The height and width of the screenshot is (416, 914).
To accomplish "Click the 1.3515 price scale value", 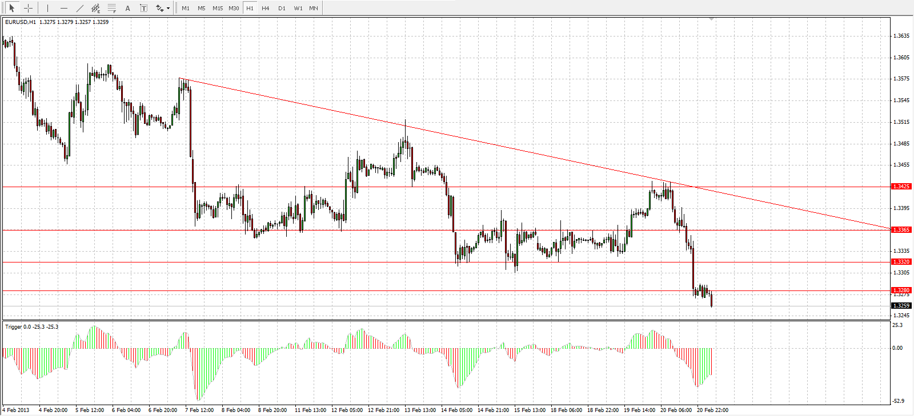I will tap(901, 122).
